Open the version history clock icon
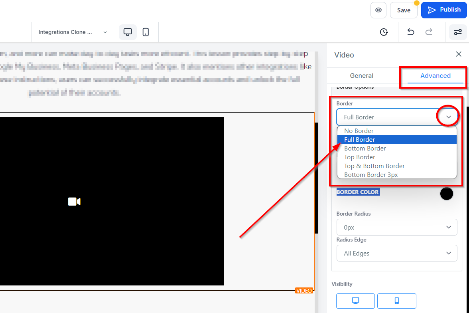The height and width of the screenshot is (313, 469). coord(384,32)
